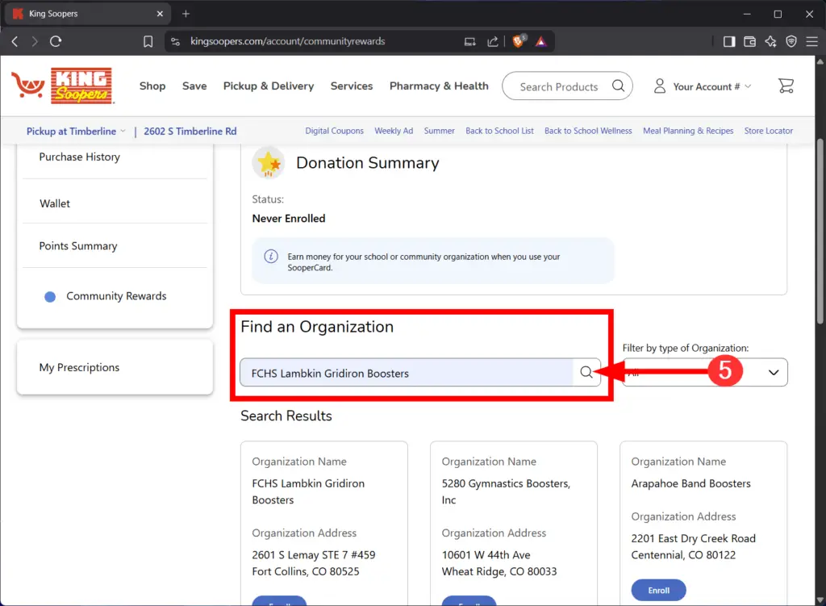Click the 5280 Gymnastics Boosters, Inc result name

506,491
